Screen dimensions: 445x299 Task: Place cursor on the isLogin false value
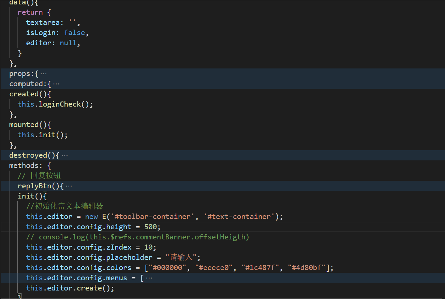tap(74, 33)
